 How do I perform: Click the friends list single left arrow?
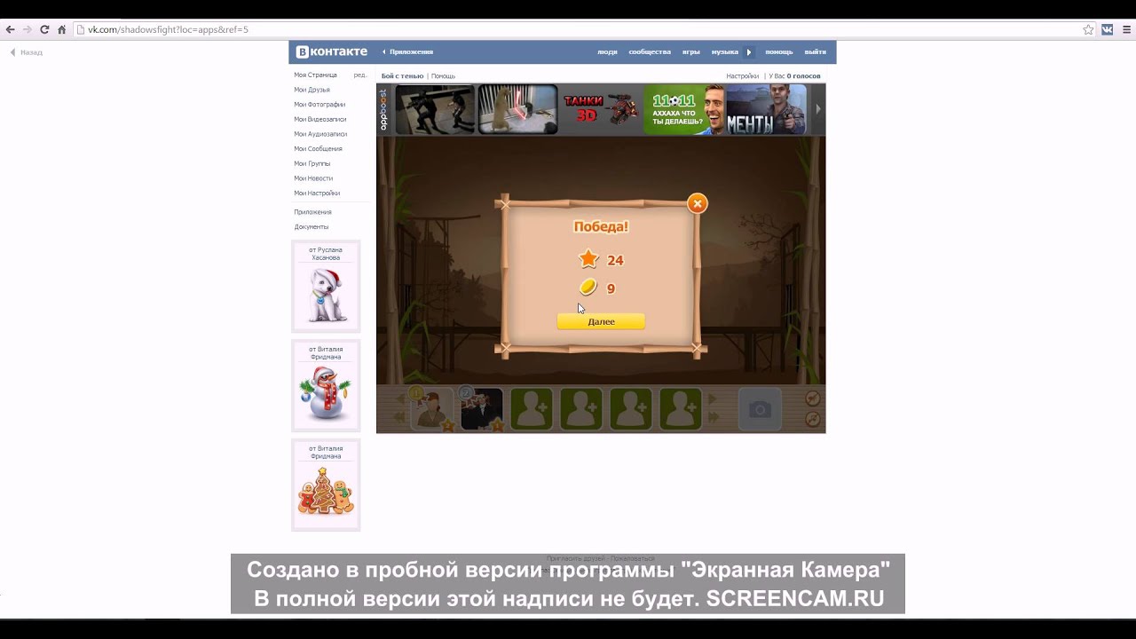click(x=399, y=400)
